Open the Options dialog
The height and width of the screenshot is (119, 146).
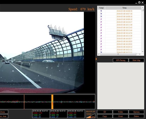136,112
